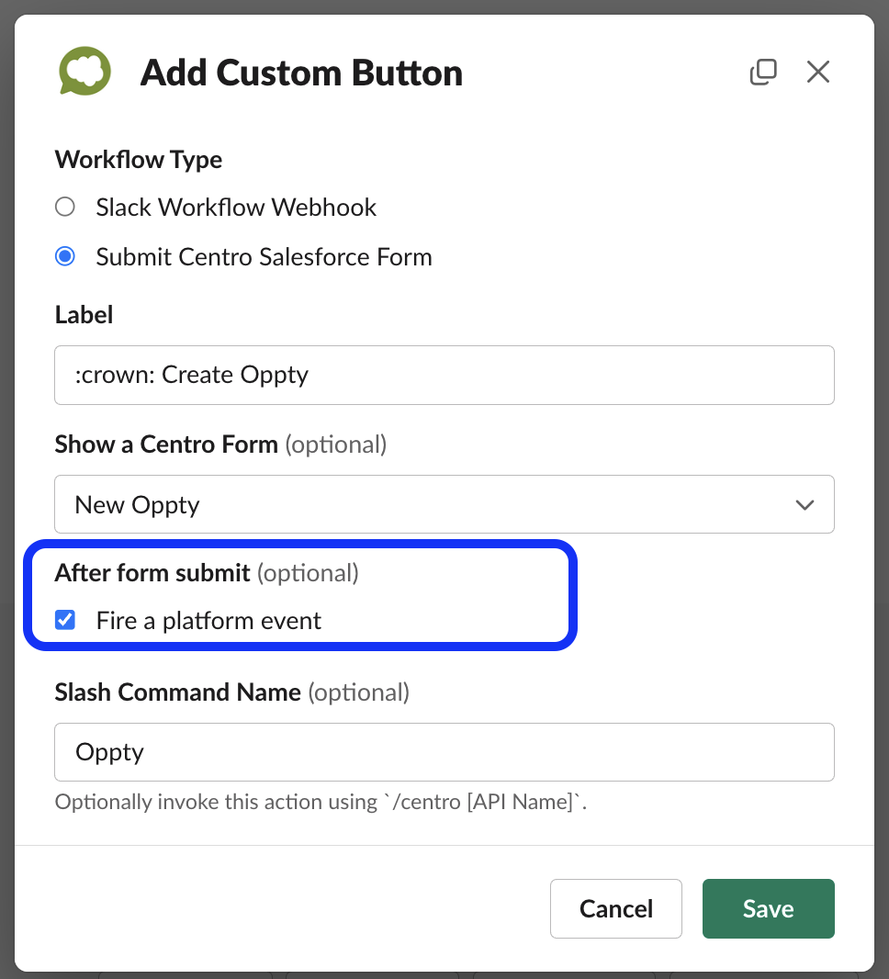
Task: Cancel adding the custom button
Action: (x=616, y=908)
